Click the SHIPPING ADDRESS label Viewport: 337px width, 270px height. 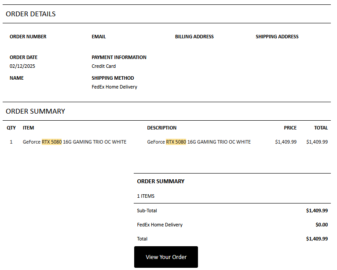(x=277, y=37)
